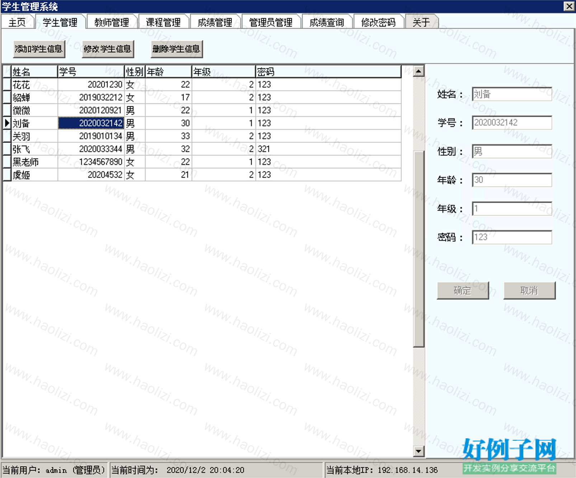Click the name cell 关羽
576x478 pixels.
tap(34, 136)
